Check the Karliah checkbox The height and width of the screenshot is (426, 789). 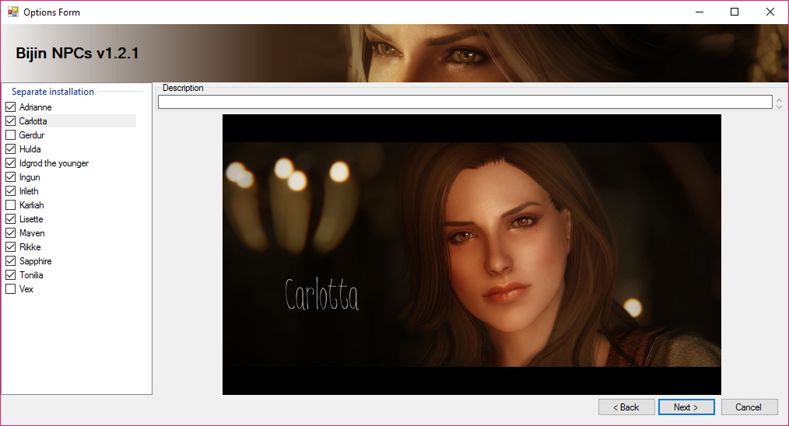tap(11, 205)
